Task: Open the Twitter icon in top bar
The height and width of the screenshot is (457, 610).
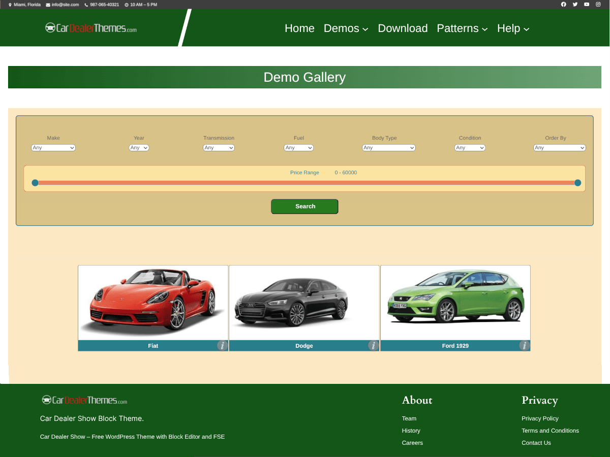Action: (575, 5)
